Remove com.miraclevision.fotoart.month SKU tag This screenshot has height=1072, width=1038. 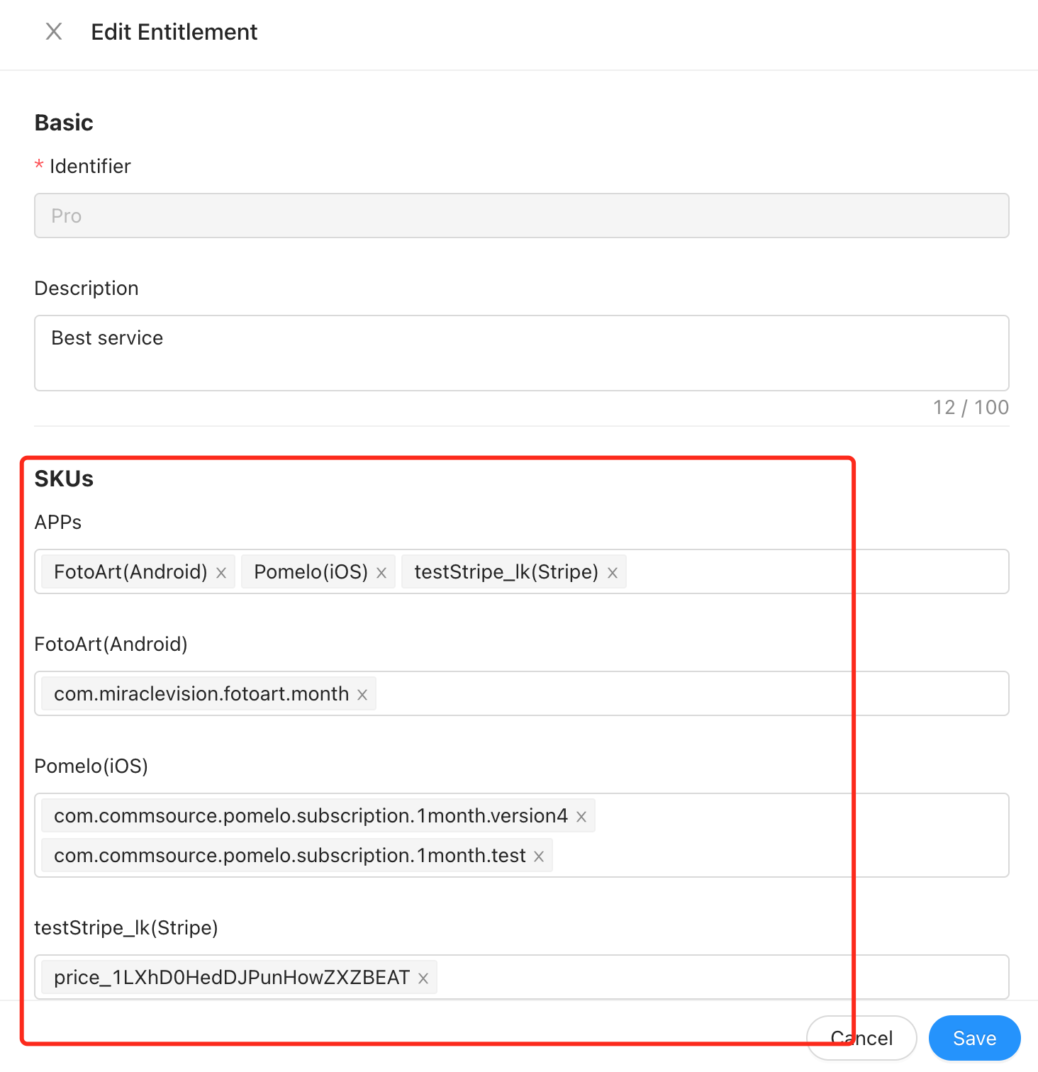(362, 695)
